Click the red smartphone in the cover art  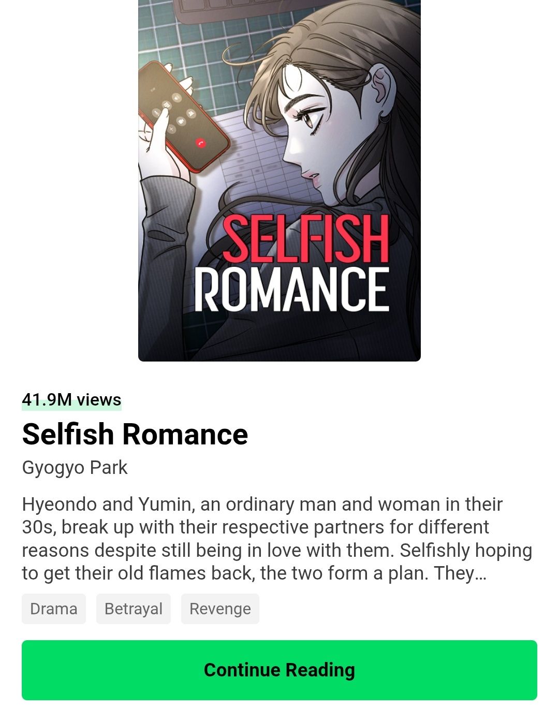pyautogui.click(x=184, y=117)
